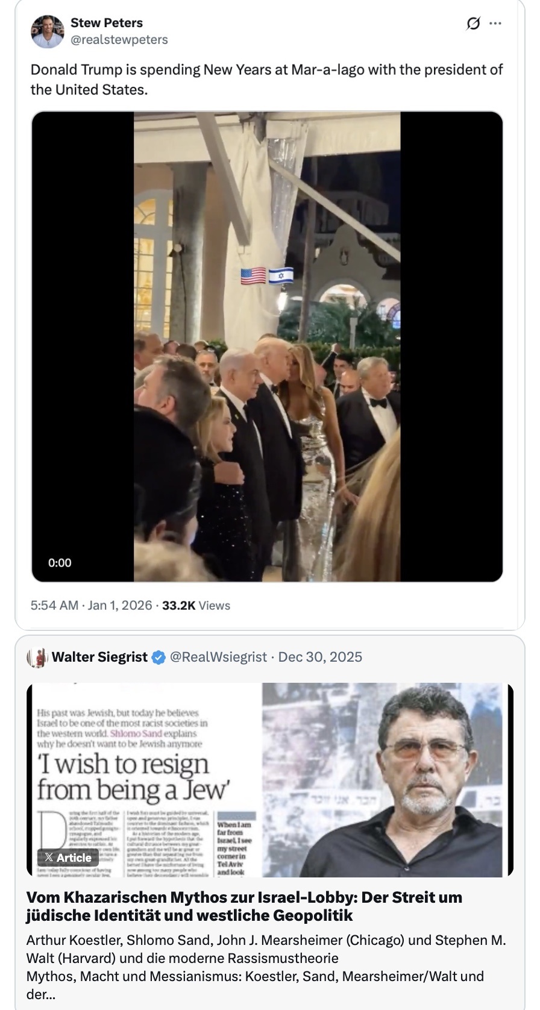Screen dimensions: 540x1010
Task: Play the embedded Mar-a-lago video
Action: click(267, 347)
